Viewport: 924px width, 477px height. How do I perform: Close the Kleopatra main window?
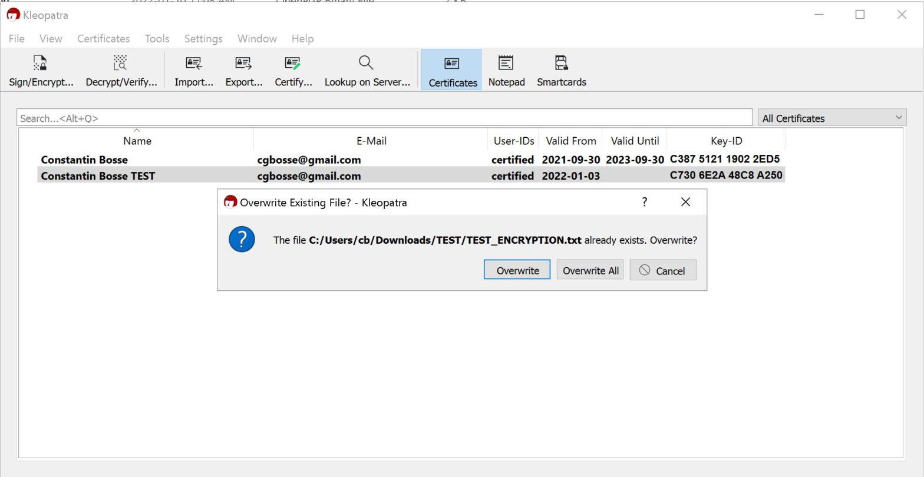tap(902, 15)
